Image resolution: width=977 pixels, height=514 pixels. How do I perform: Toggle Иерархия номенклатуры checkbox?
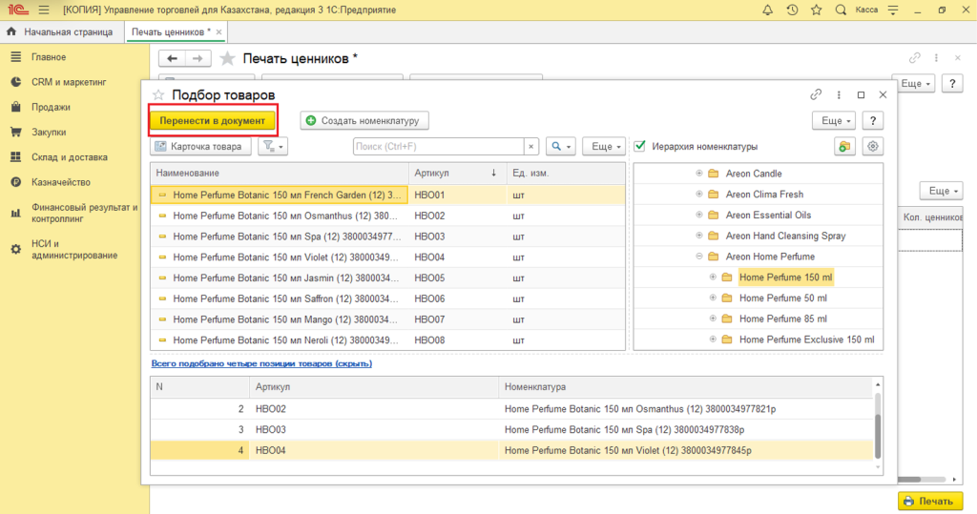click(639, 147)
